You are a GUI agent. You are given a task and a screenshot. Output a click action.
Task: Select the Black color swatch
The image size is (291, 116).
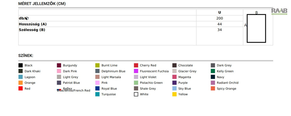(x=21, y=65)
